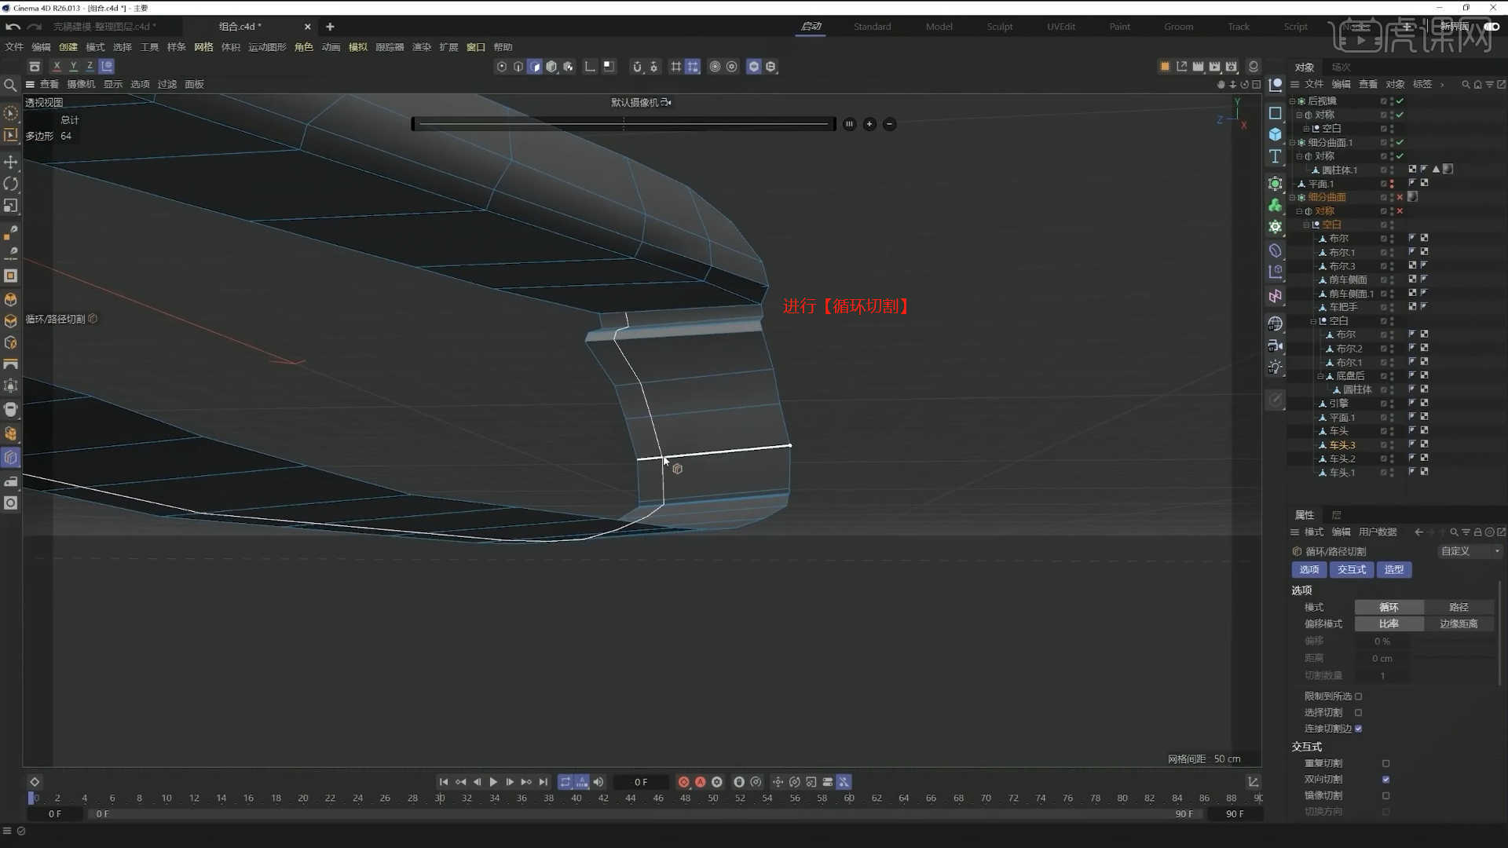Open the 运动图形 menu
This screenshot has height=848, width=1508.
[267, 47]
